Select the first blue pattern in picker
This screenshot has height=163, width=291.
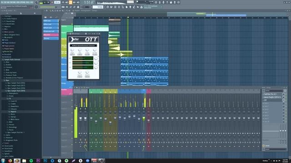(51, 21)
